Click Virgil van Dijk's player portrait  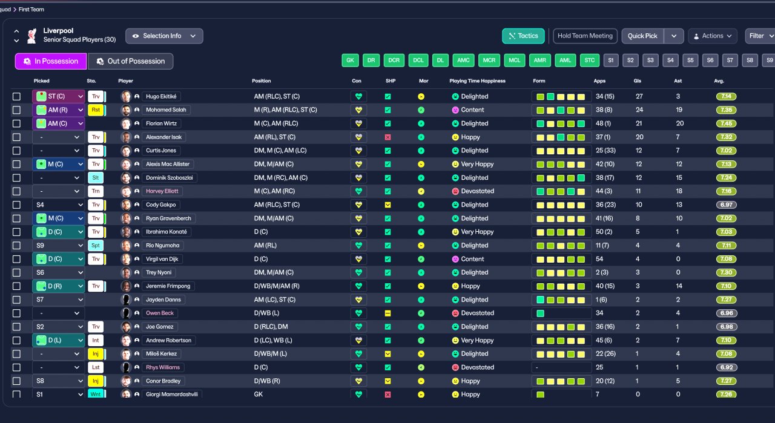coord(126,259)
